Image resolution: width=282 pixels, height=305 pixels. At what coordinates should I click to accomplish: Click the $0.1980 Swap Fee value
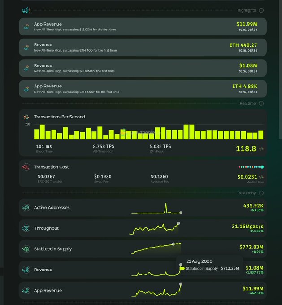(103, 177)
